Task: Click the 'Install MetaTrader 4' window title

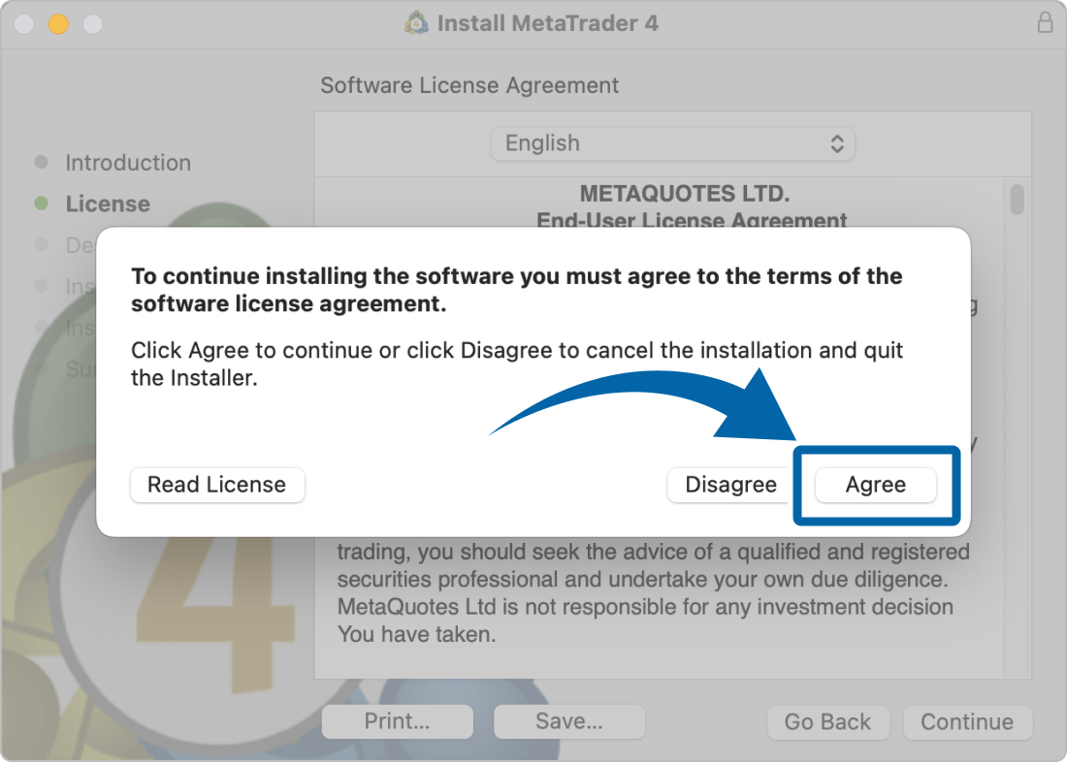Action: (x=548, y=23)
